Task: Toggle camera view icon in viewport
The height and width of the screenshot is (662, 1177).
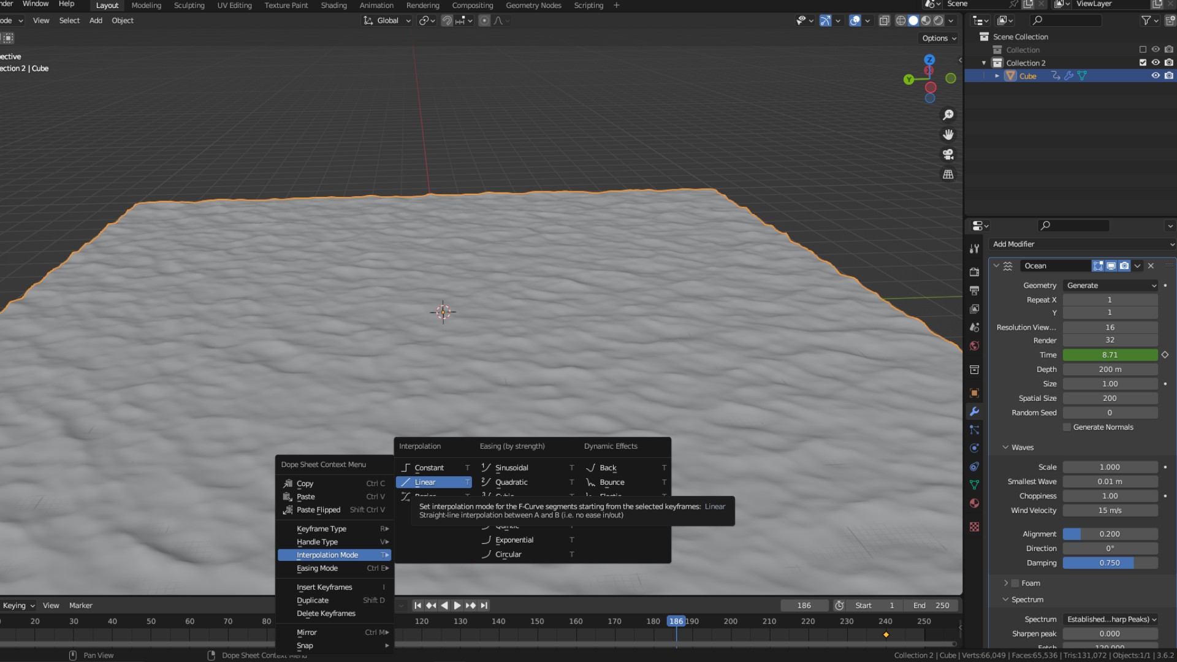Action: (x=948, y=154)
